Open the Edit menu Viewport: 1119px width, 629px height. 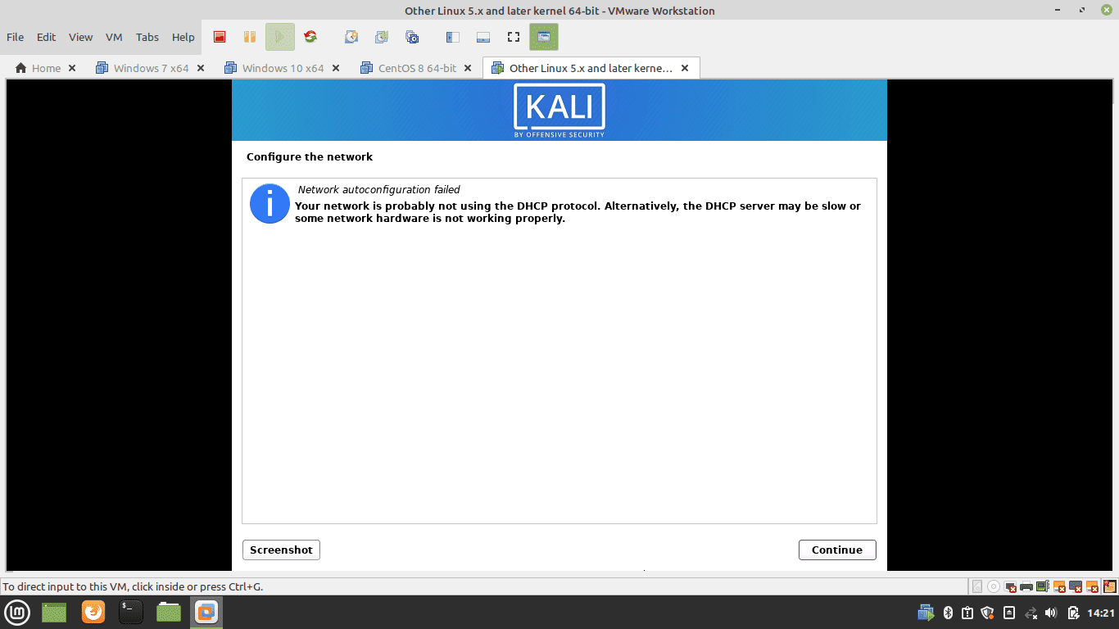click(x=46, y=37)
